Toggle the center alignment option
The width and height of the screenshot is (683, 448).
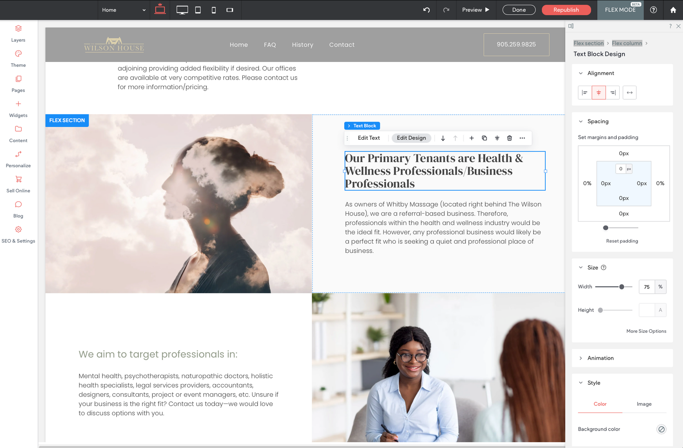[599, 92]
